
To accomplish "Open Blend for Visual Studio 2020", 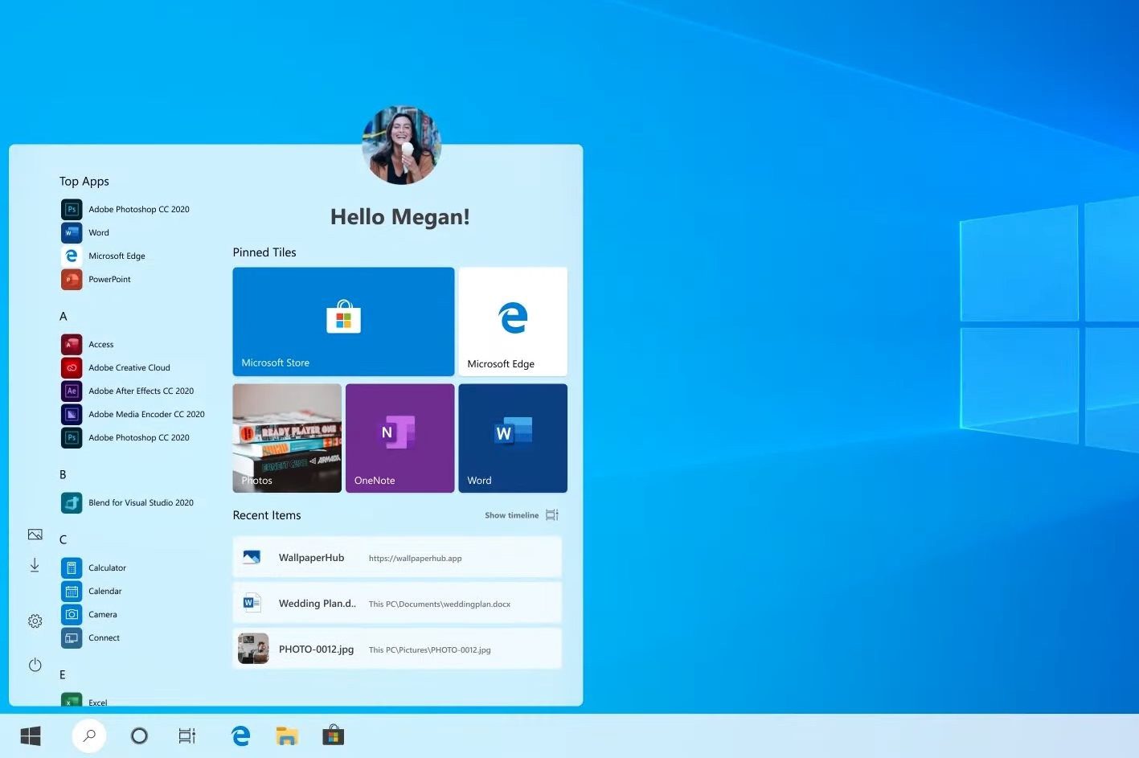I will point(141,503).
